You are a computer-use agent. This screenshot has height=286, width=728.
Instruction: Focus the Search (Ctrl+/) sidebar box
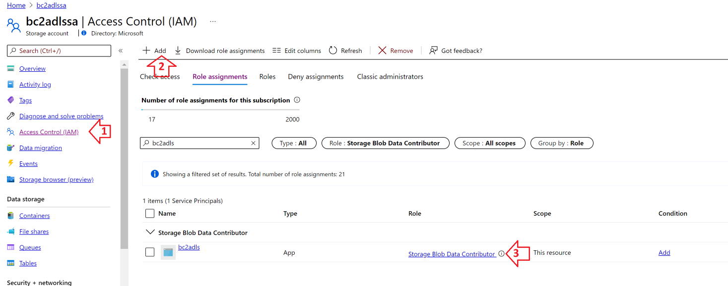[59, 50]
